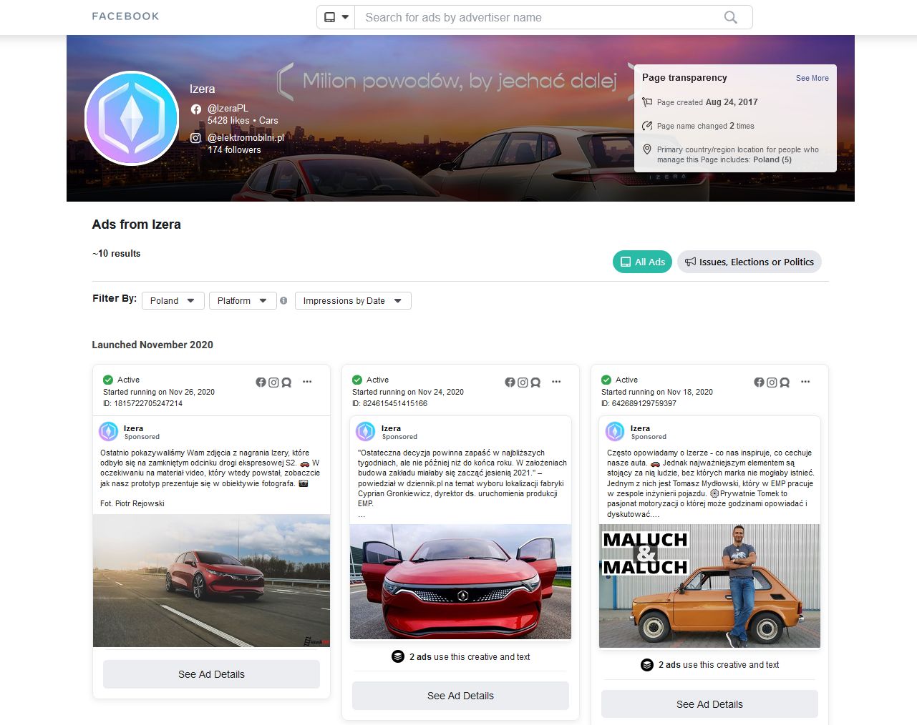Open the Poland country filter dropdown
This screenshot has width=917, height=725.
(x=173, y=300)
